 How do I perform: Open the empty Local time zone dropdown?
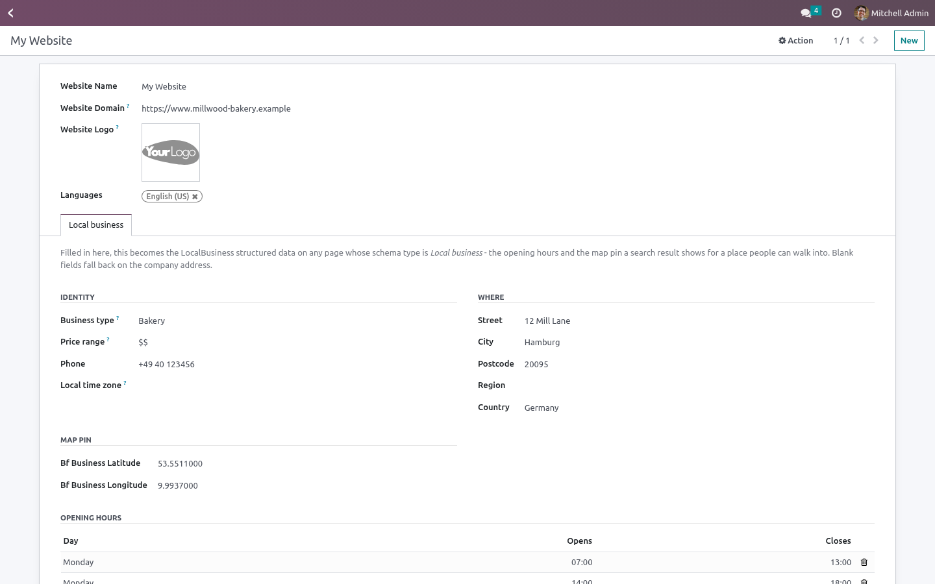click(297, 385)
